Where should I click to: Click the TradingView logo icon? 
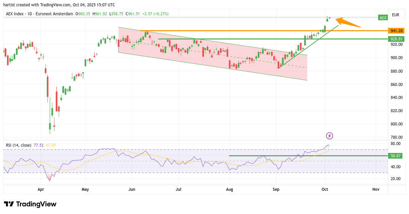[9, 204]
